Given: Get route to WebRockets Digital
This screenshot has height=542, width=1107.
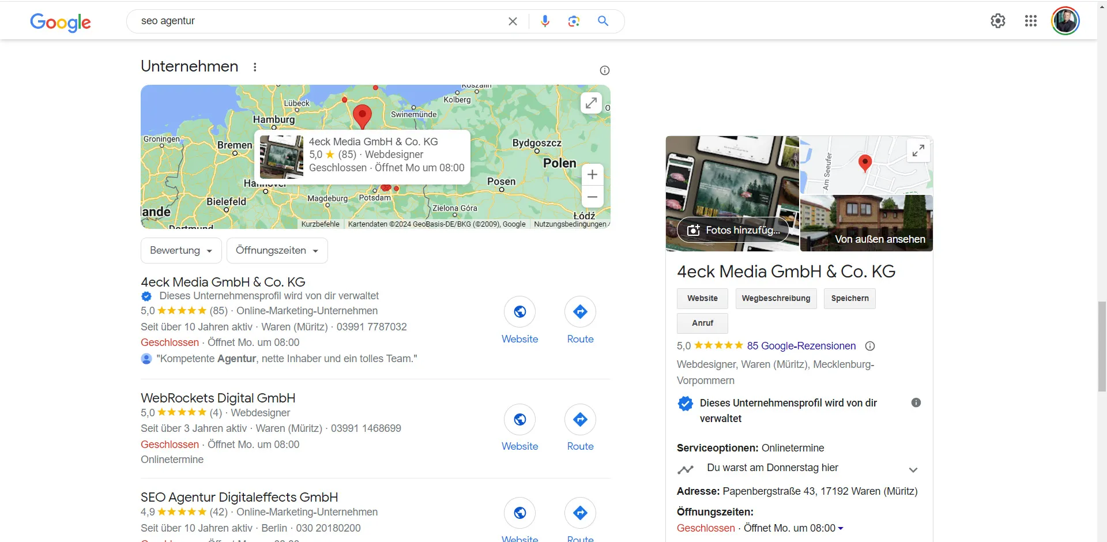Looking at the screenshot, I should click(580, 419).
